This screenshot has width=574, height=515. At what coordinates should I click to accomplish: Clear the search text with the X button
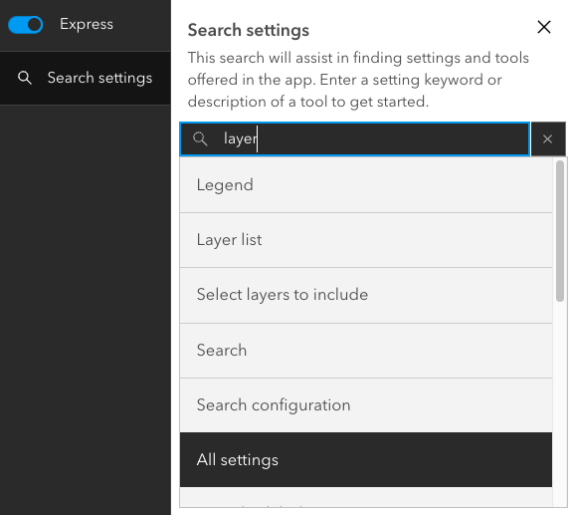[548, 138]
